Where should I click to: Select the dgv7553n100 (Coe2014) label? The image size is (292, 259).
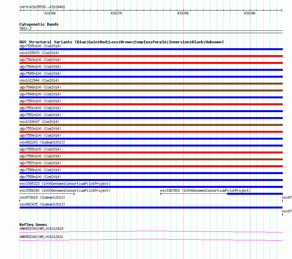coord(40,129)
